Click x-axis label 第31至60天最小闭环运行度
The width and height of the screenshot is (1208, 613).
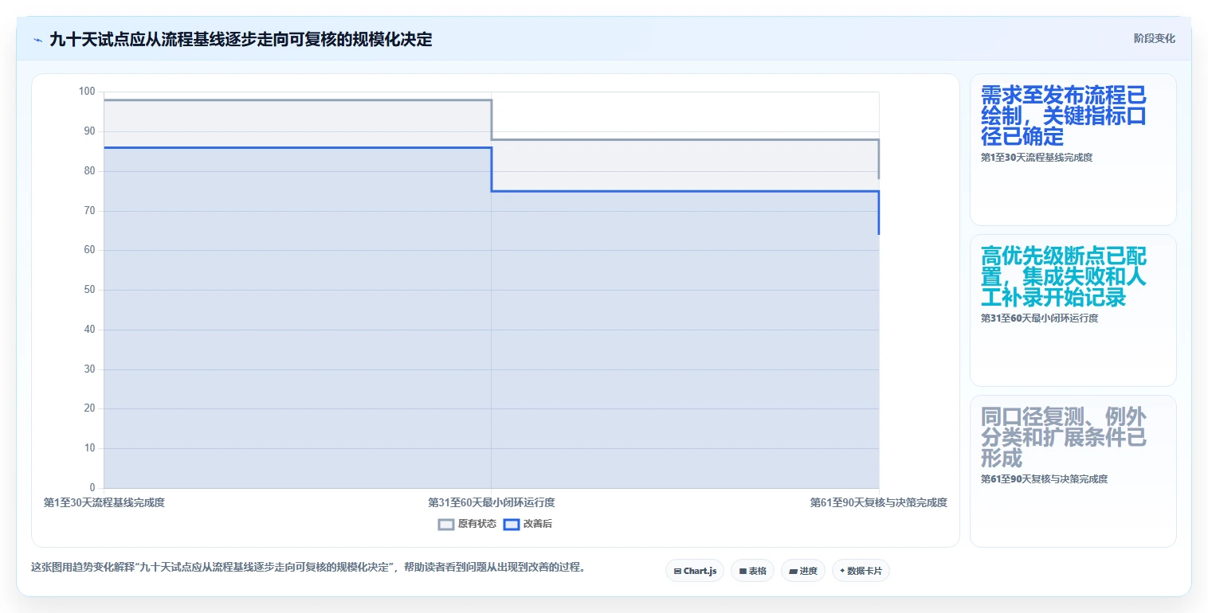[x=491, y=502]
